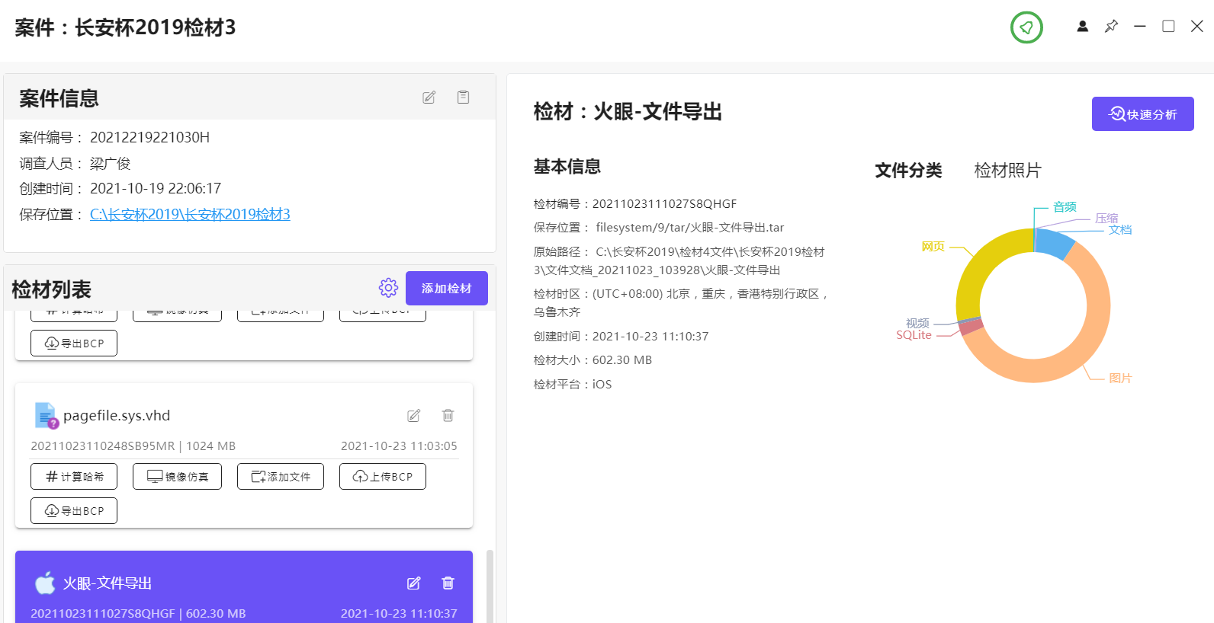Click 导出BCP button in the upper card
This screenshot has width=1214, height=623.
(x=74, y=343)
